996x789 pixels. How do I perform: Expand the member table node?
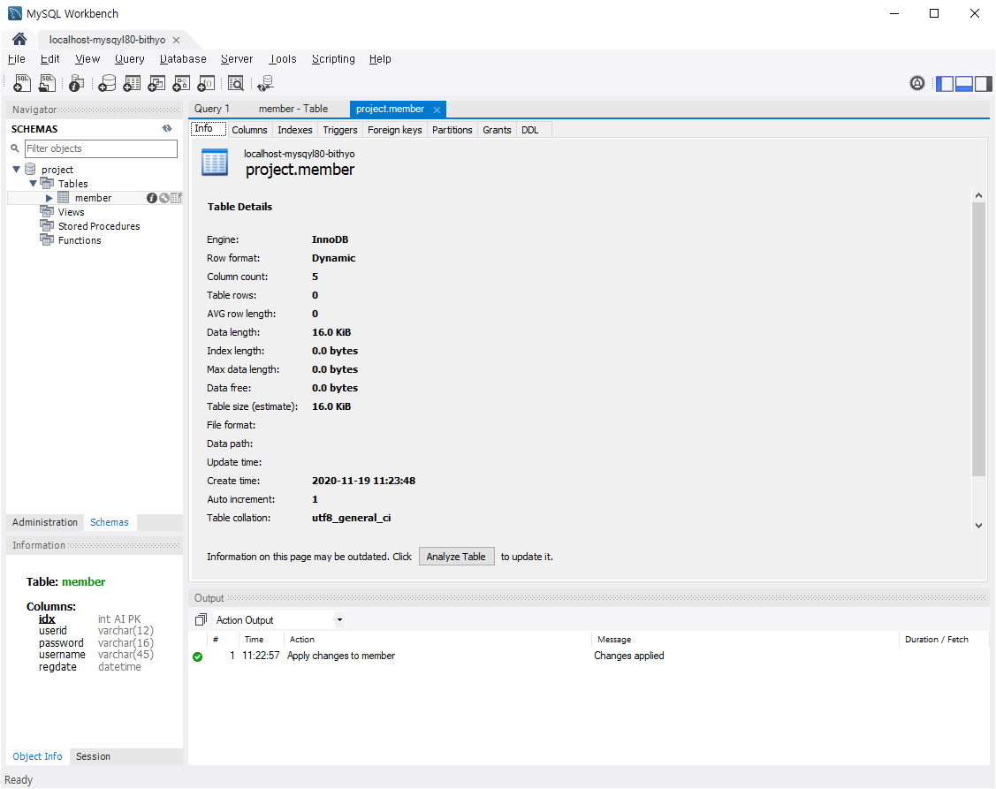click(49, 198)
